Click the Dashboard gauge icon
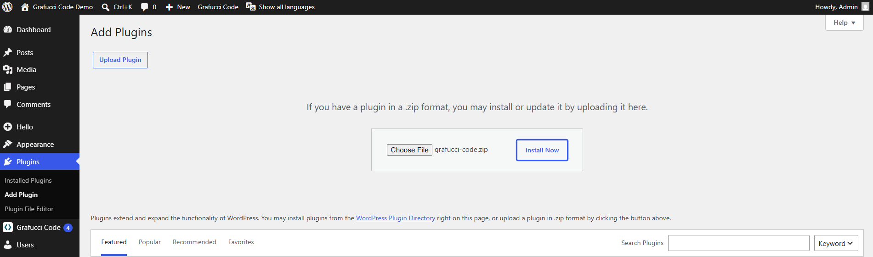 coord(7,29)
